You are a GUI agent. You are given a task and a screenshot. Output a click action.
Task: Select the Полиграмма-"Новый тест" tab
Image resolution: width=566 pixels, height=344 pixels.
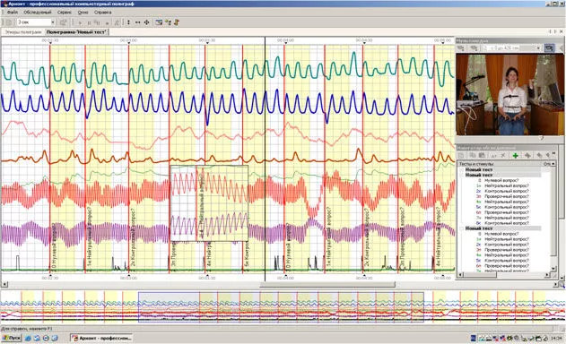click(x=76, y=32)
